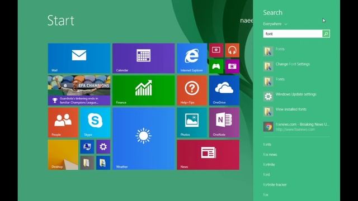
Task: Open the Help+Tips tile
Action: pyautogui.click(x=192, y=90)
